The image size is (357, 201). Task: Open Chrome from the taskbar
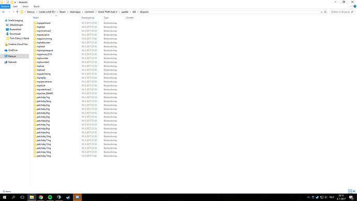41,197
